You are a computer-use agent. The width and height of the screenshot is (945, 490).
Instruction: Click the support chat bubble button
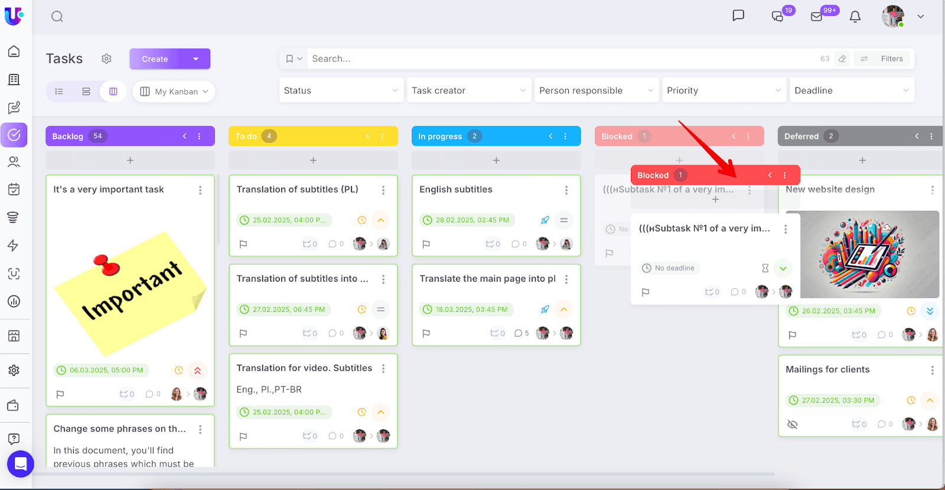pyautogui.click(x=20, y=464)
